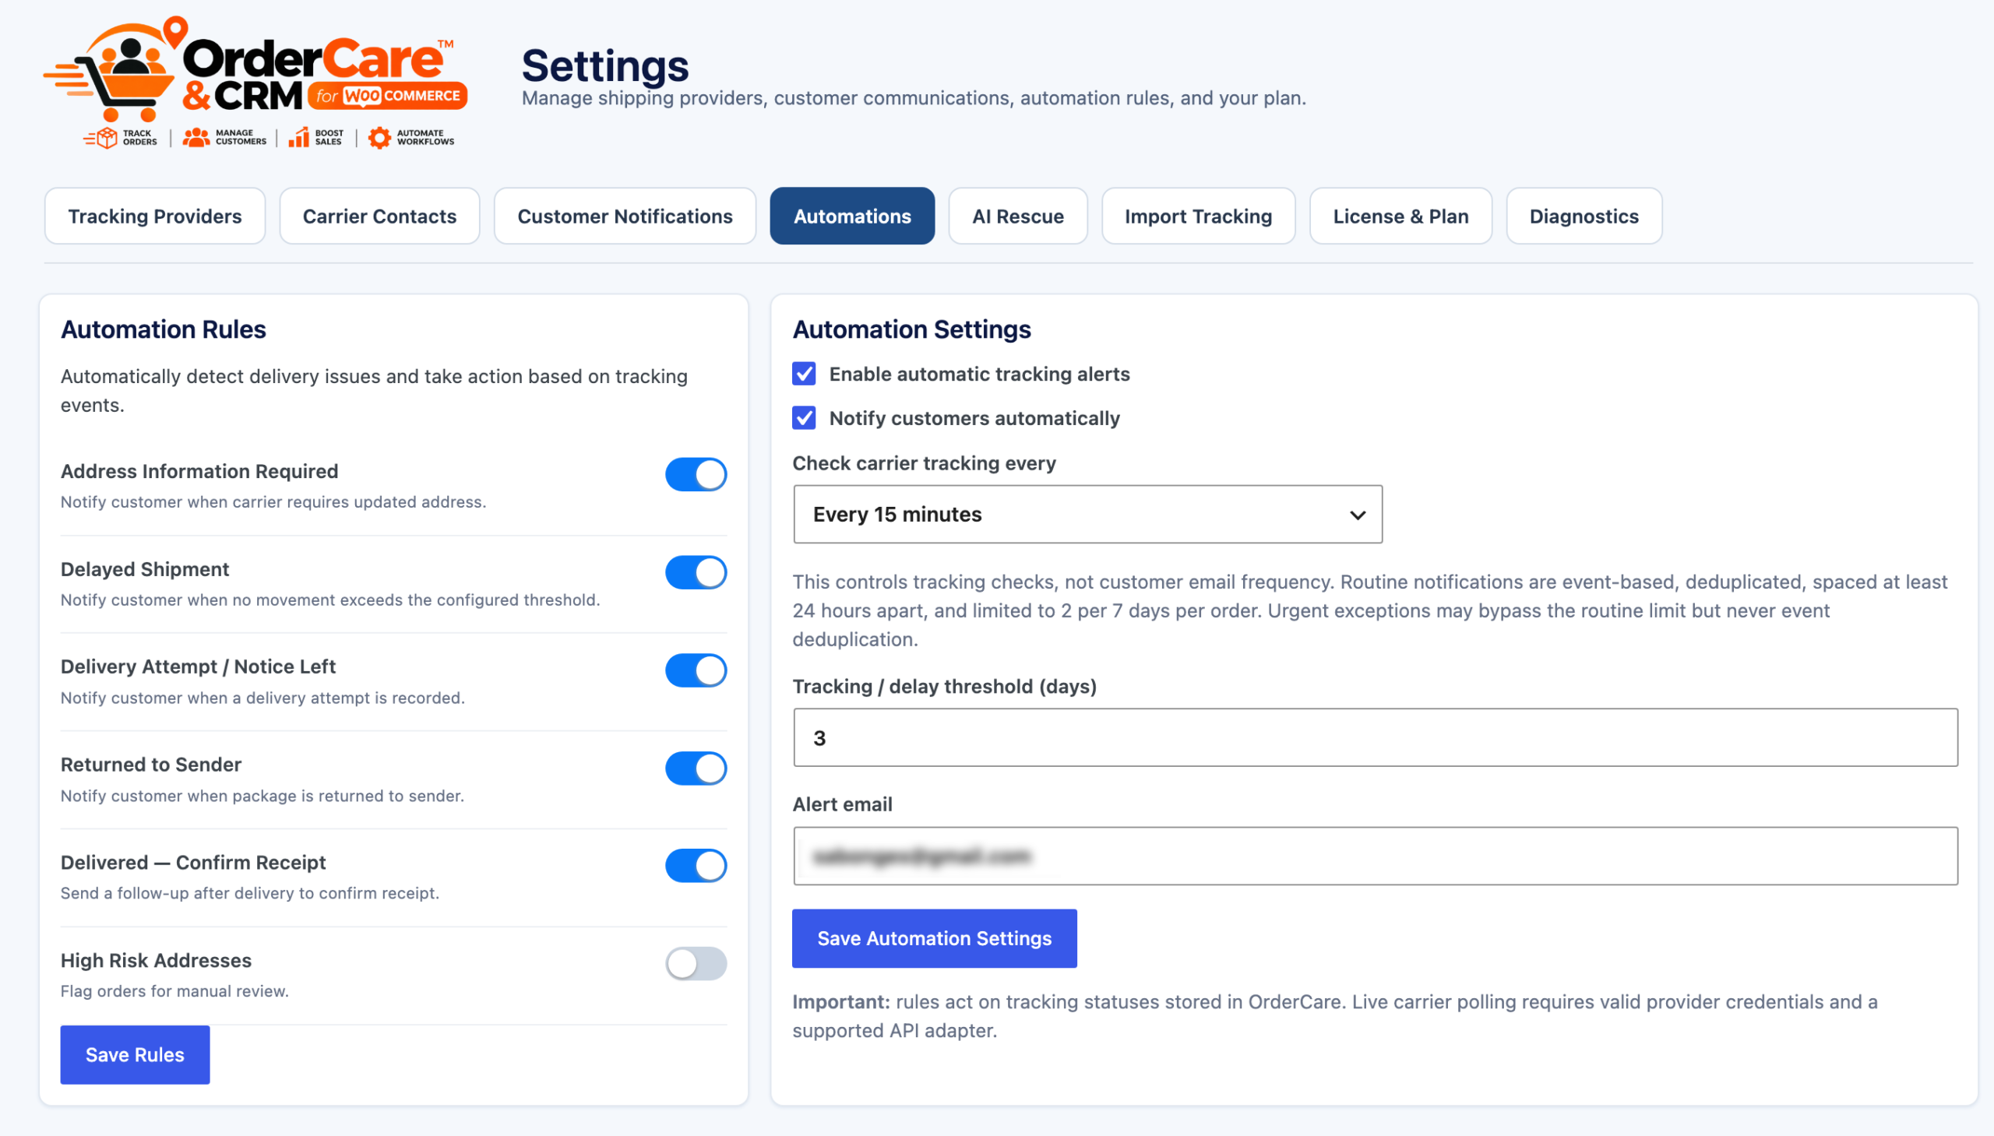Click the Alert email input field
Viewport: 1994px width, 1136px height.
point(1374,856)
